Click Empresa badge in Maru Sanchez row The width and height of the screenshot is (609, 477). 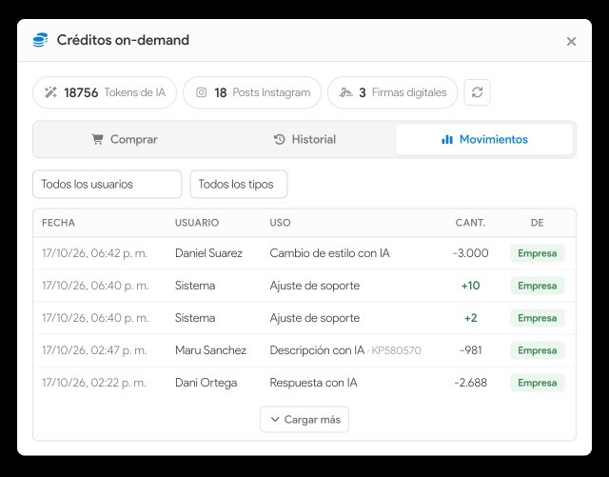click(537, 350)
